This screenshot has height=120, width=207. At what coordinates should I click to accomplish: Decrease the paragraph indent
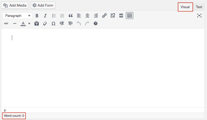(x=62, y=23)
